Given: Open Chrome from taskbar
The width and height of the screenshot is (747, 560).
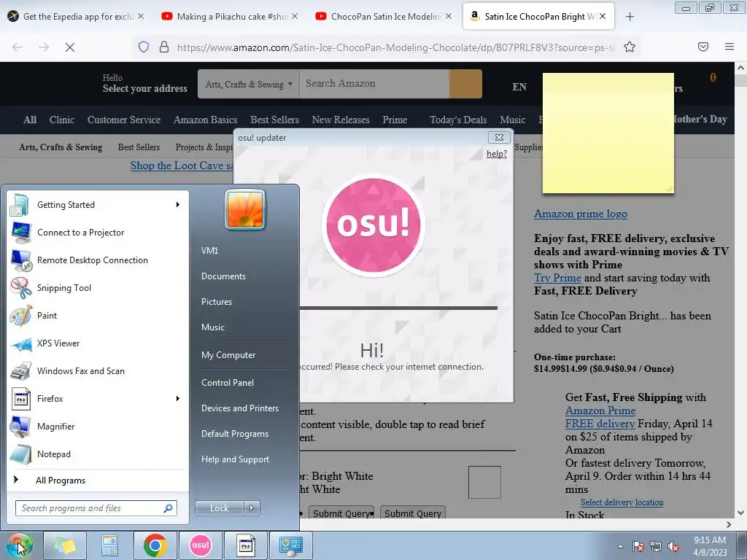Looking at the screenshot, I should click(155, 545).
